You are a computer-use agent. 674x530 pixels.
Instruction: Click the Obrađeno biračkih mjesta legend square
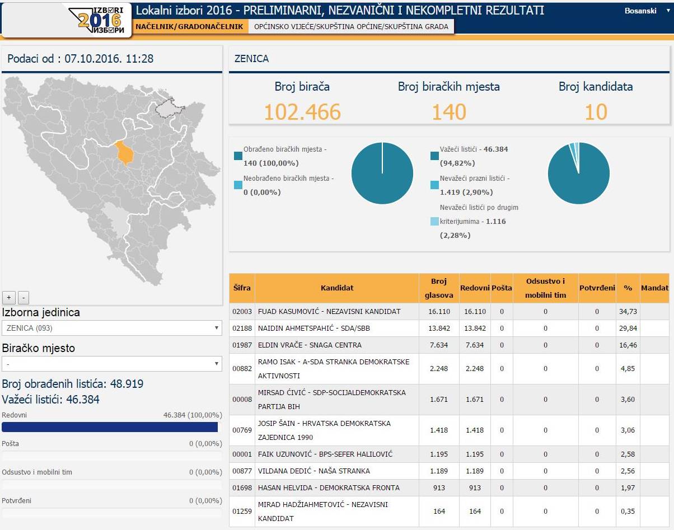(238, 156)
